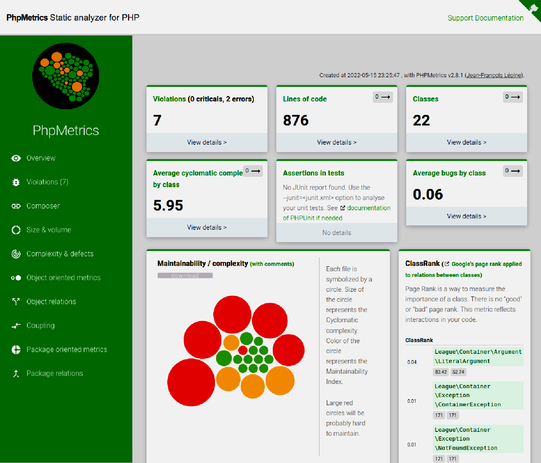View details of the Classes card

click(467, 143)
